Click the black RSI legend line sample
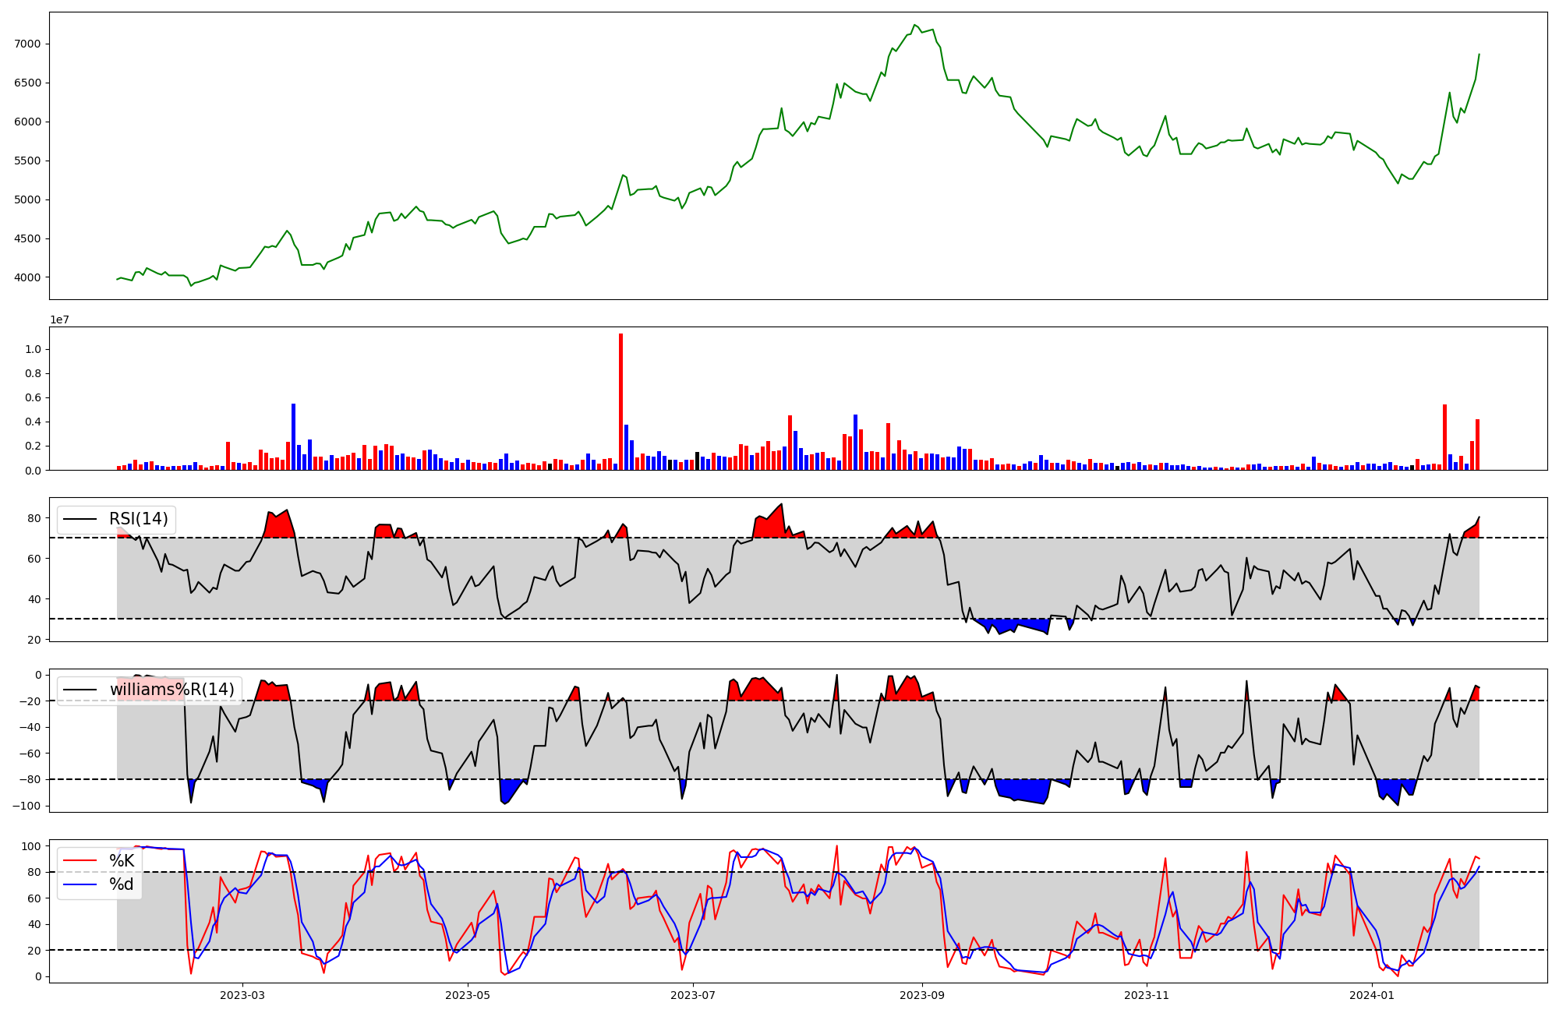The image size is (1559, 1013). tap(80, 519)
